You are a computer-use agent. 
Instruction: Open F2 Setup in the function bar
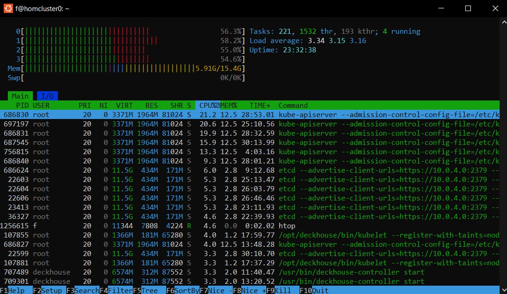coord(50,290)
